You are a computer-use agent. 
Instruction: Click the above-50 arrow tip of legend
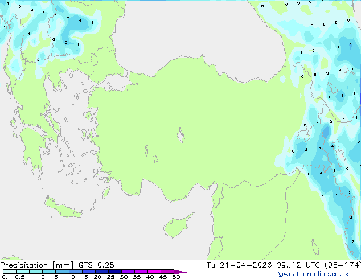(x=180, y=272)
